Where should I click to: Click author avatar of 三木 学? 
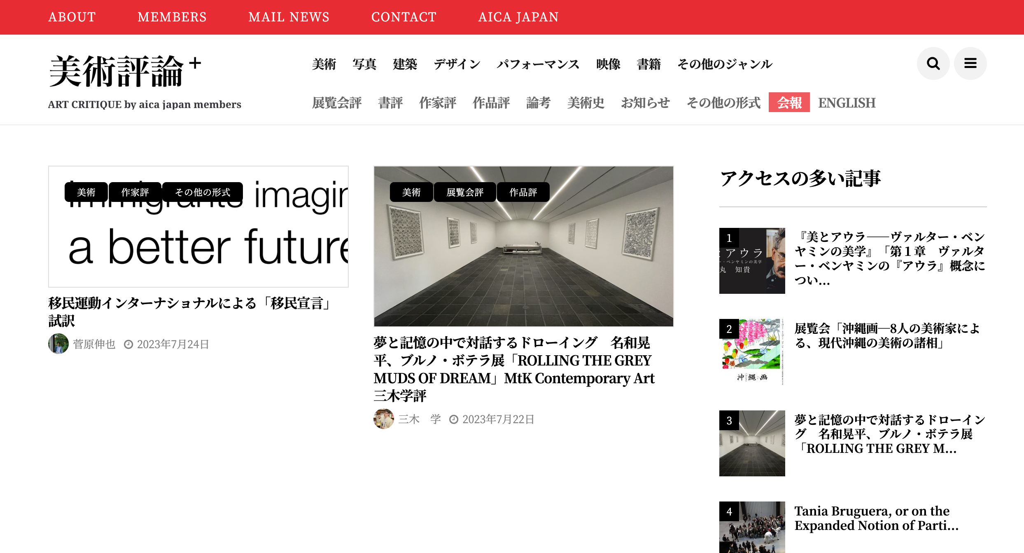click(384, 419)
